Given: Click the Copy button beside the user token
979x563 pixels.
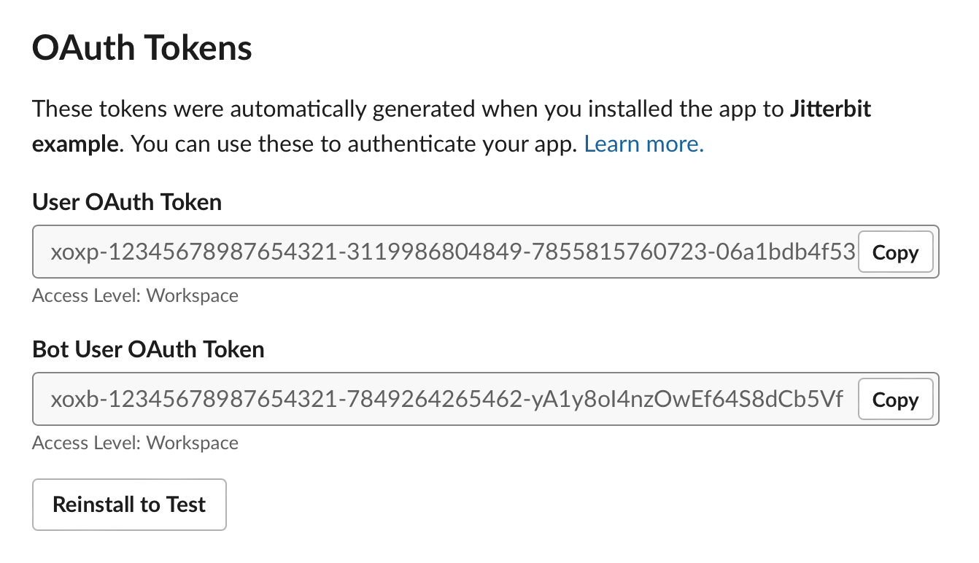Looking at the screenshot, I should pyautogui.click(x=895, y=252).
